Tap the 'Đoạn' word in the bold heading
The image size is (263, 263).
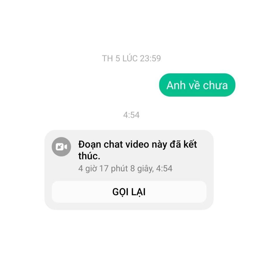click(x=90, y=145)
